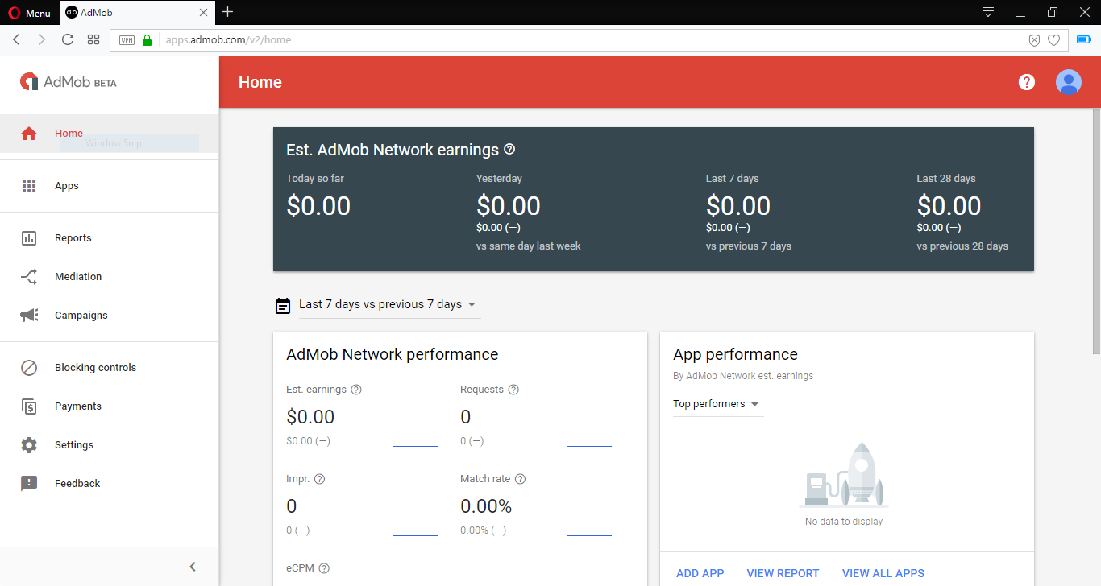The height and width of the screenshot is (586, 1101).
Task: Open the user account avatar menu
Action: tap(1068, 82)
